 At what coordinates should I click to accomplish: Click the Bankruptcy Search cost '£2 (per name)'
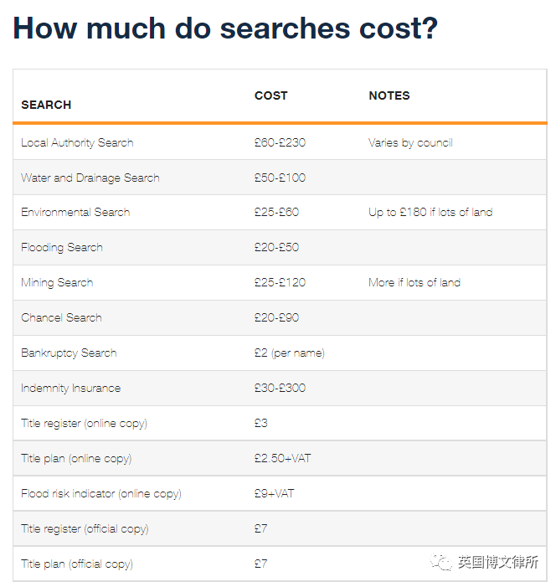tap(290, 353)
